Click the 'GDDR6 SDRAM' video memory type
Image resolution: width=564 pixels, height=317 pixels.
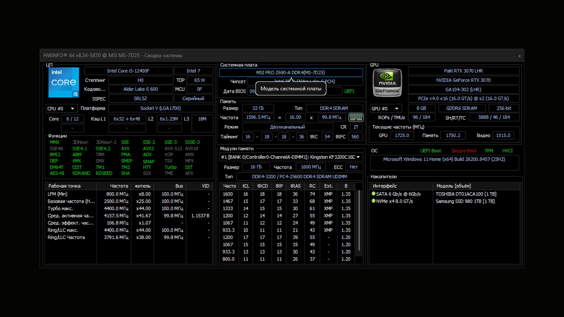point(462,108)
